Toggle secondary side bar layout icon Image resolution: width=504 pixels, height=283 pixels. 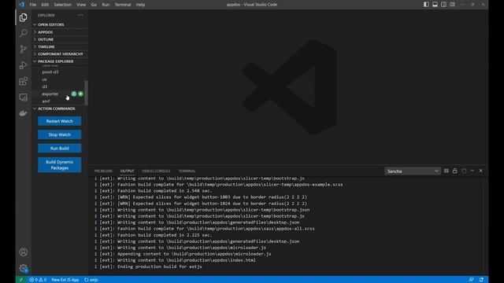point(443,5)
